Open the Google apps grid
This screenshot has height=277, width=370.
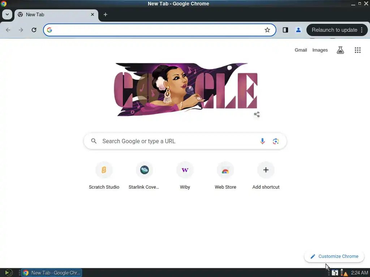pos(357,50)
